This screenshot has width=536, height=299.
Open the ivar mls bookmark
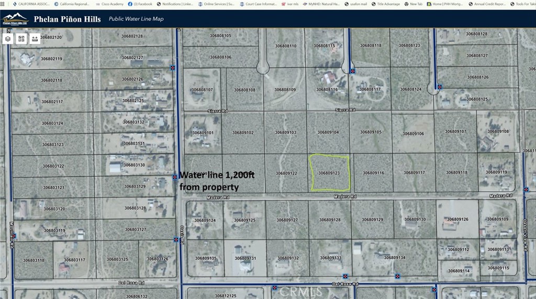click(290, 4)
